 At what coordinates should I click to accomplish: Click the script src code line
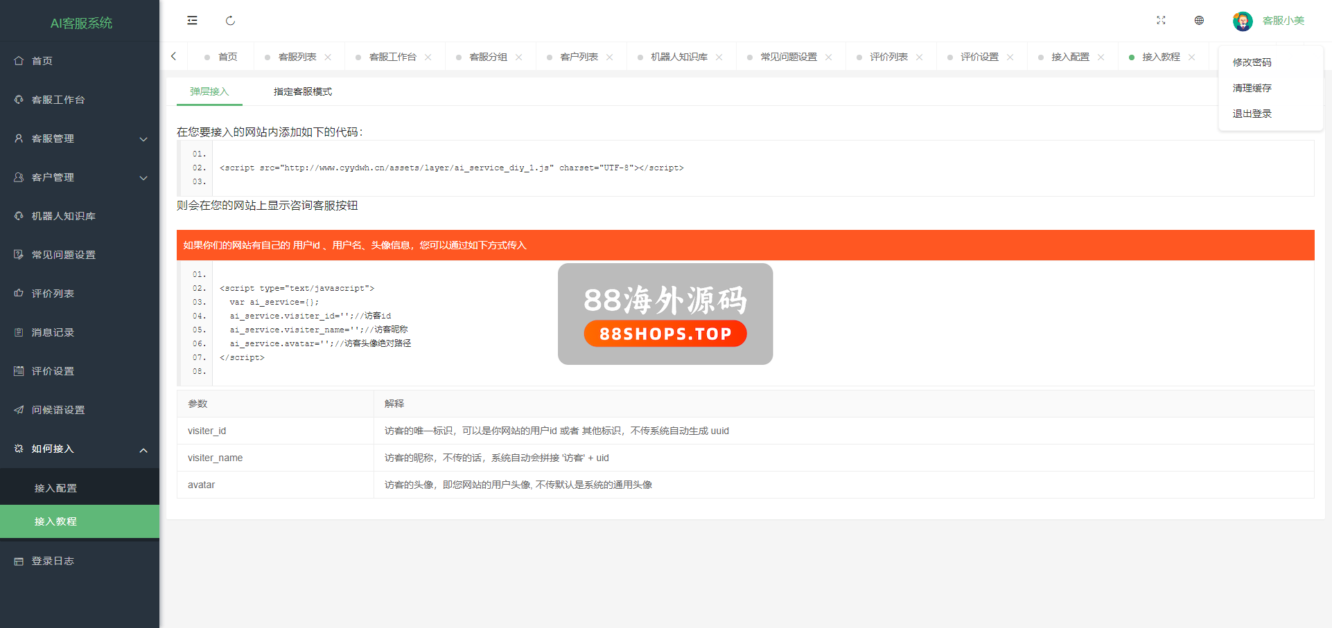point(451,168)
